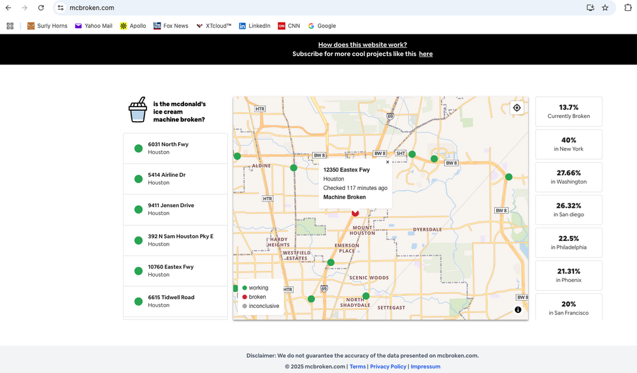Close the 12350 Eastex Fwy popup
Screen dimensions: 637x373
(387, 163)
